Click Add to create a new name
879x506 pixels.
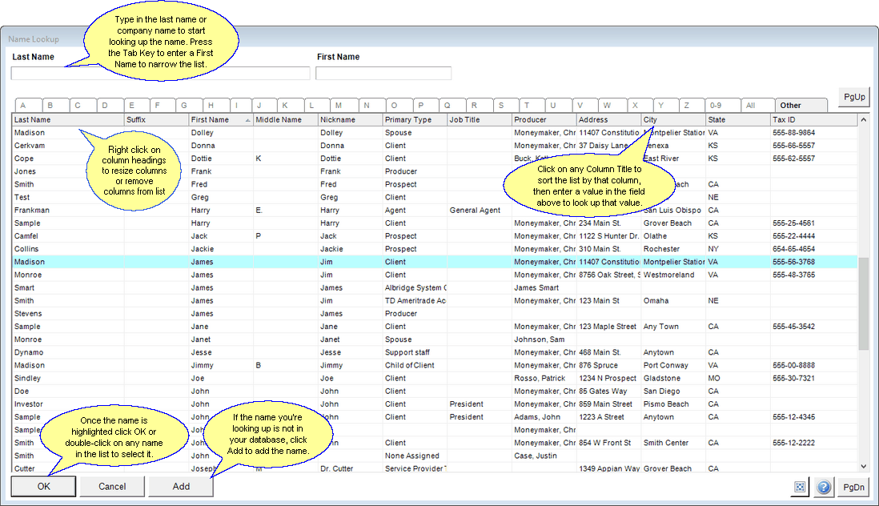pyautogui.click(x=181, y=486)
